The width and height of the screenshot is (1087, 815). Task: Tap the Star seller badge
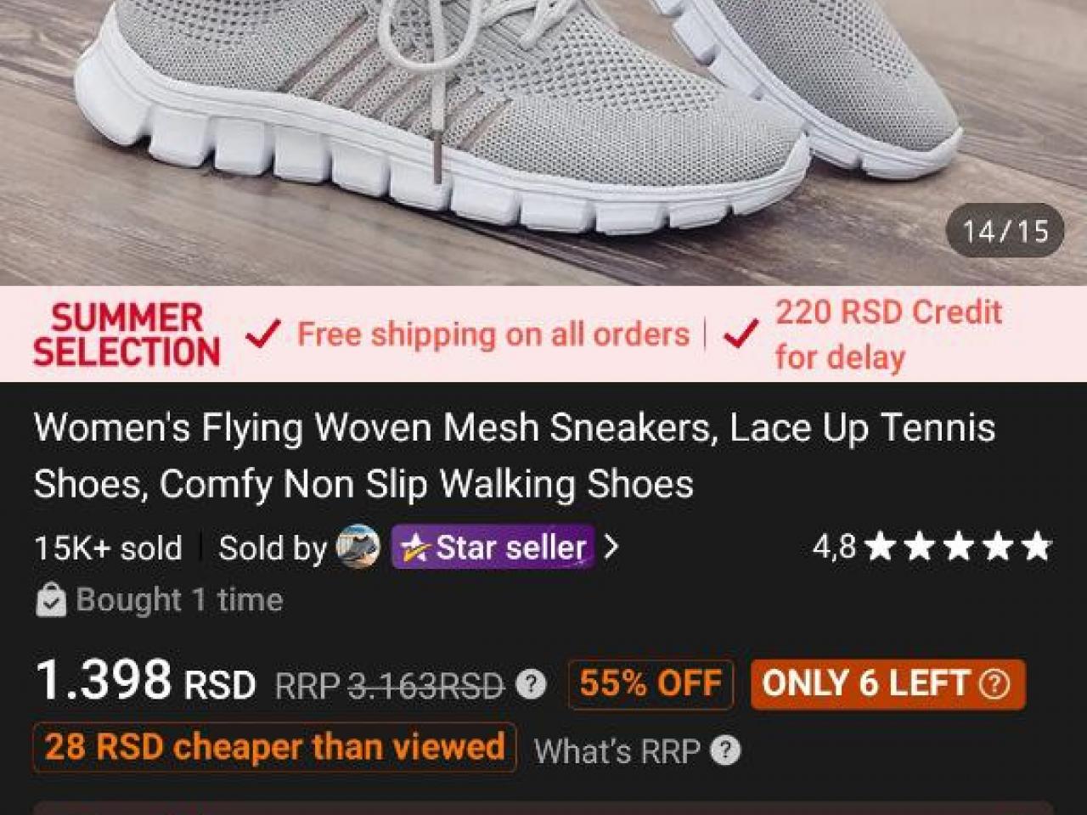click(x=493, y=547)
